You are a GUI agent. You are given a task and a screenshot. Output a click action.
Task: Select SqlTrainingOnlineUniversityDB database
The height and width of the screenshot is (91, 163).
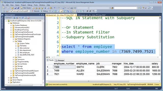pos(25,75)
